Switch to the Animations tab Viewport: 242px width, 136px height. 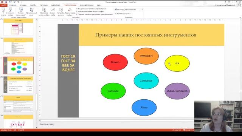(56, 5)
